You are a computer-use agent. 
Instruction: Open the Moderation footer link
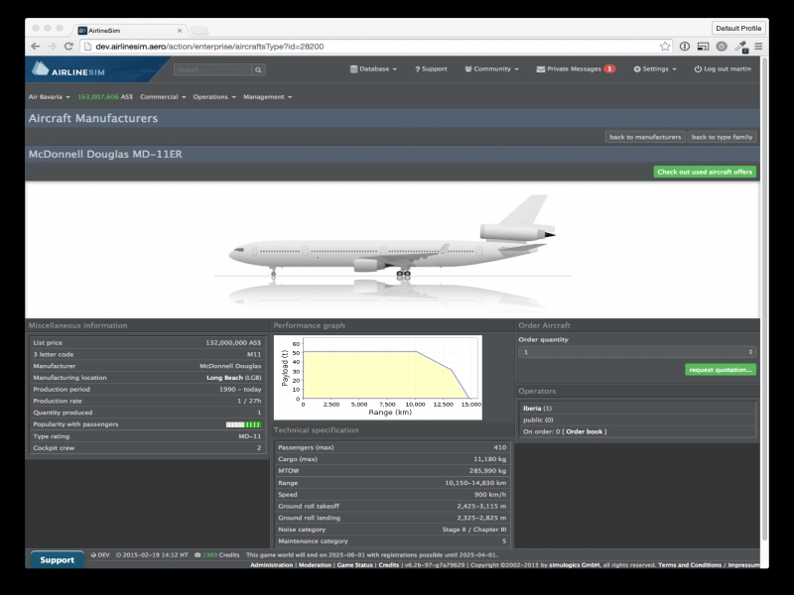[315, 565]
